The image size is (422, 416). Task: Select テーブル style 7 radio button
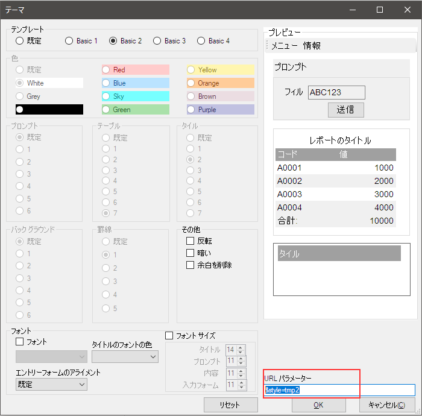[105, 213]
